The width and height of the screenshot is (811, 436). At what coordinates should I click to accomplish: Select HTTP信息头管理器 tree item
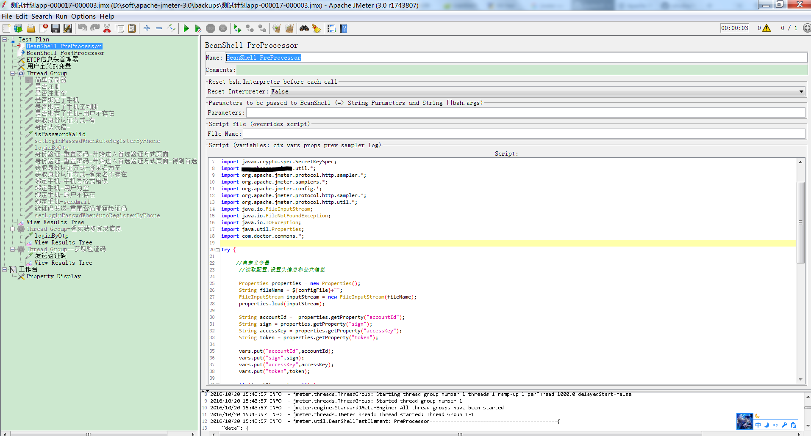click(x=52, y=60)
